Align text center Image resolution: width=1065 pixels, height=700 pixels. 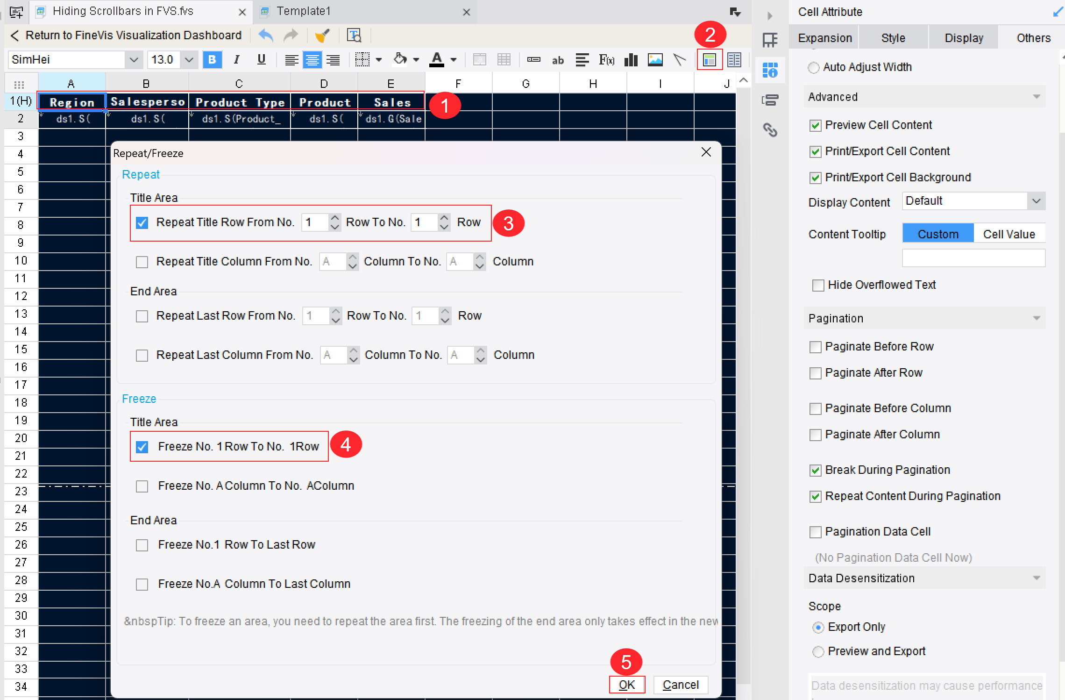312,60
